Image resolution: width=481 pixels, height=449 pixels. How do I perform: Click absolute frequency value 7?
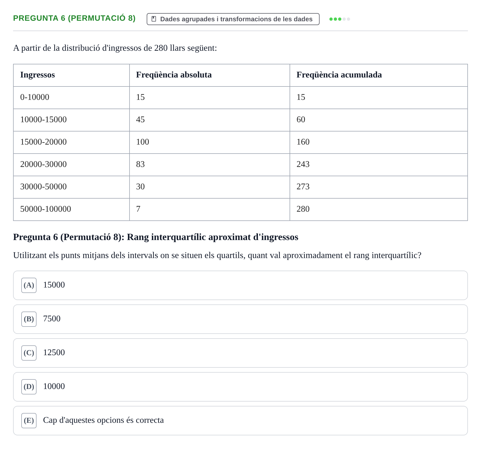tap(210, 209)
